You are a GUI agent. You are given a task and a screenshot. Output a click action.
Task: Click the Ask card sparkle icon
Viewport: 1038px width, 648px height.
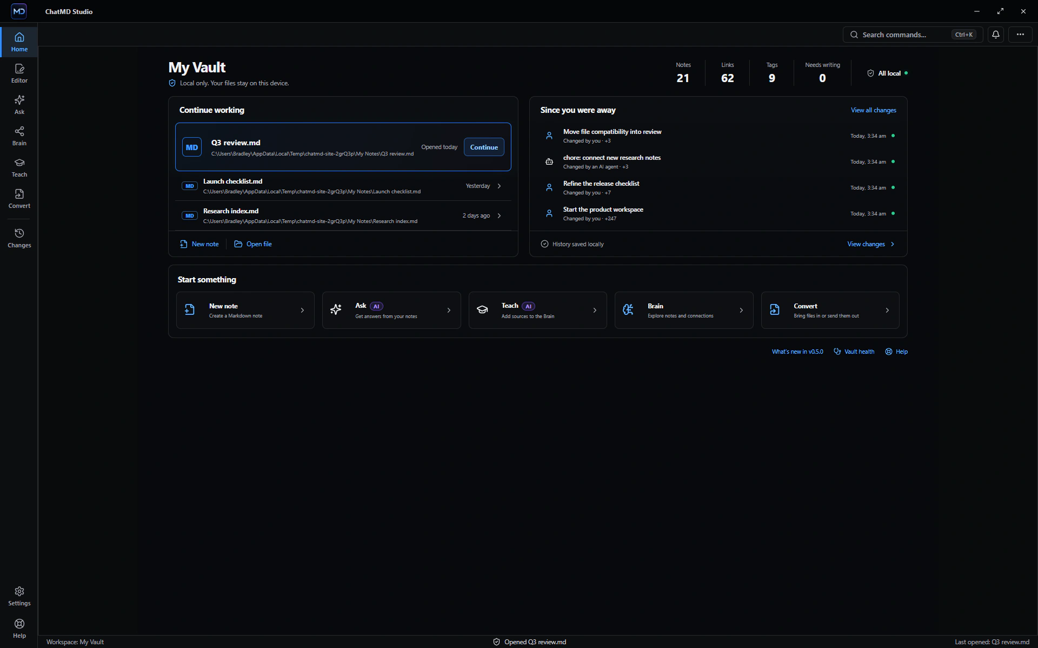pos(336,309)
